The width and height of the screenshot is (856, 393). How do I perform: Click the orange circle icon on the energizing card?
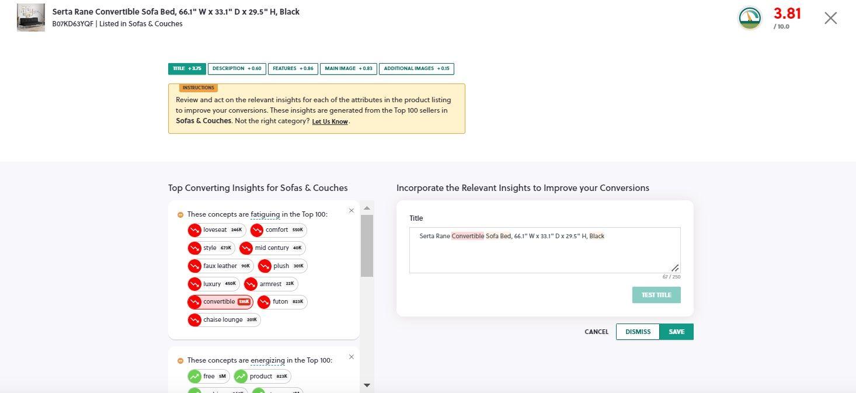(180, 361)
